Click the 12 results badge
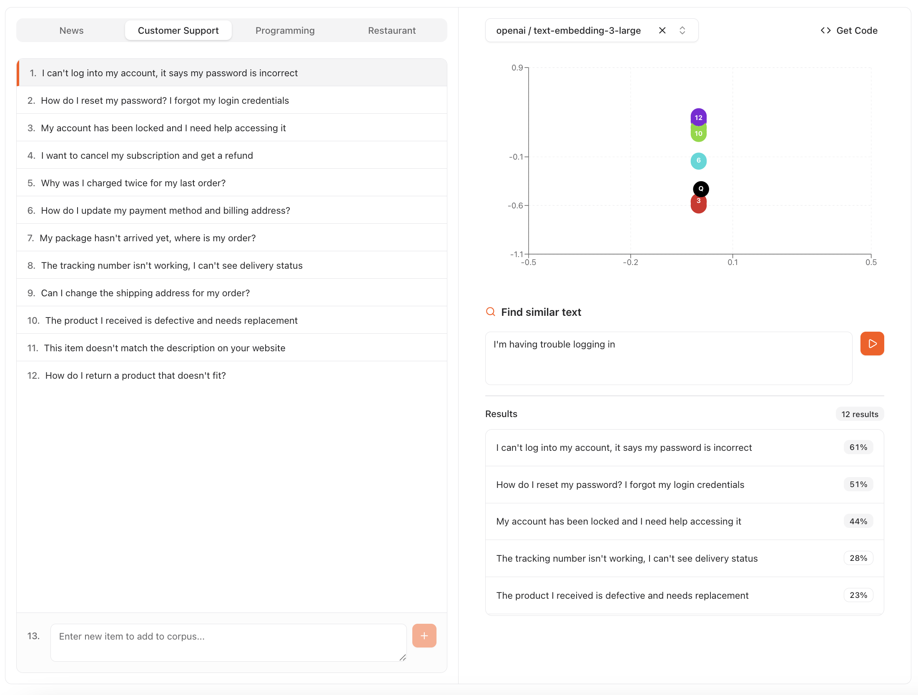 (x=859, y=414)
